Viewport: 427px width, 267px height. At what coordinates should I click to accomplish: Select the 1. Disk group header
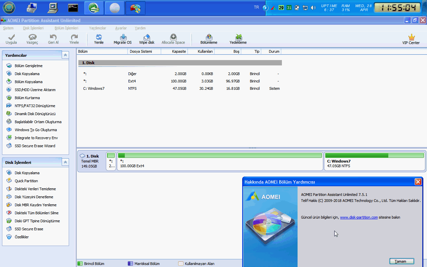180,63
